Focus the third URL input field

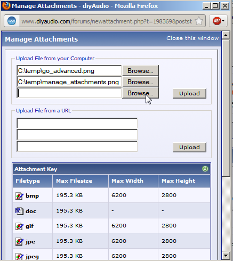77,146
